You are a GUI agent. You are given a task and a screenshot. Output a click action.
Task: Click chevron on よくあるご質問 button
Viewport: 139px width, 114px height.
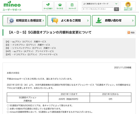tap(88, 20)
